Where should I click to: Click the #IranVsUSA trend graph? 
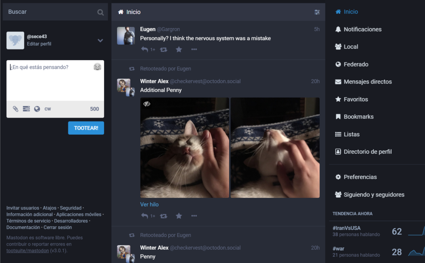point(416,231)
